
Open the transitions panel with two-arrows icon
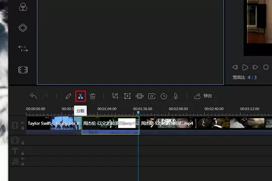click(23, 49)
